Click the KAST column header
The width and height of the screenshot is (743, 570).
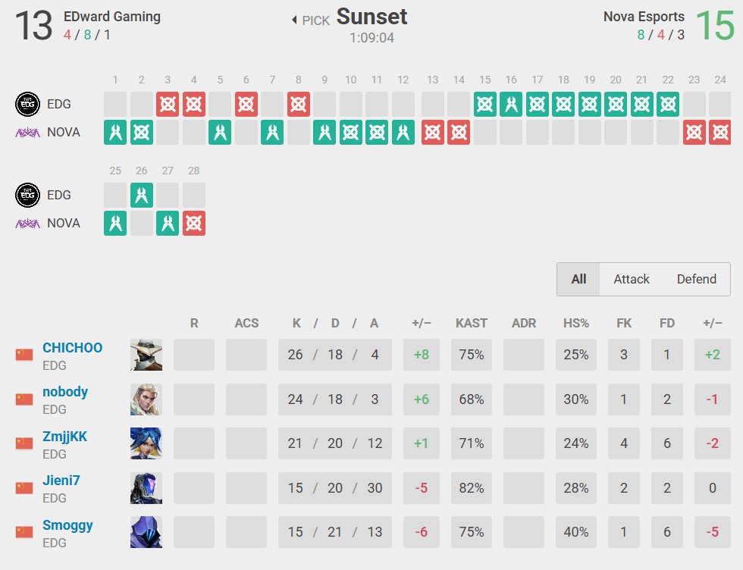point(472,323)
